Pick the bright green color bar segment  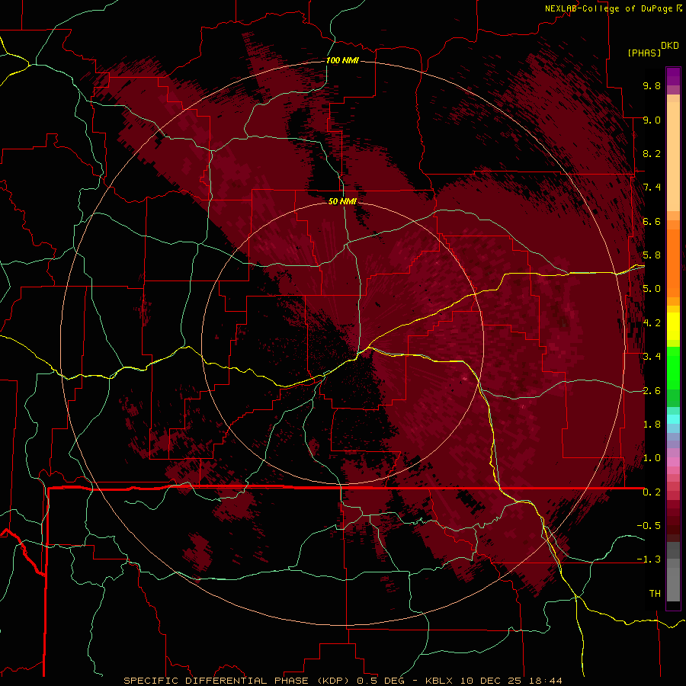click(x=673, y=367)
